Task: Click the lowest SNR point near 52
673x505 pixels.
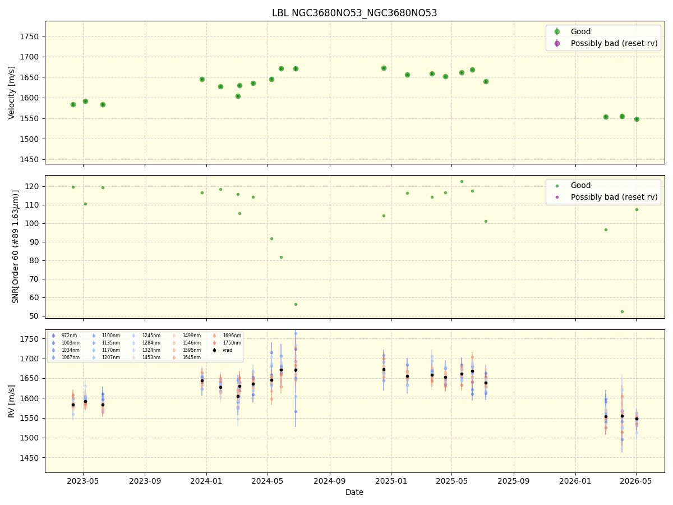Action: coord(622,311)
